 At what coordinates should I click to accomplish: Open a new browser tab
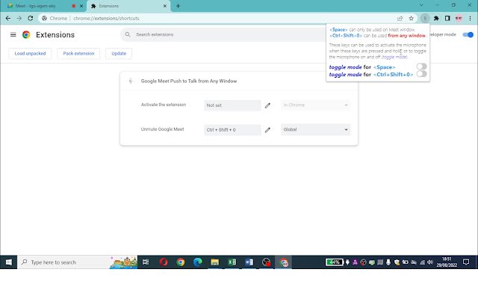[178, 6]
